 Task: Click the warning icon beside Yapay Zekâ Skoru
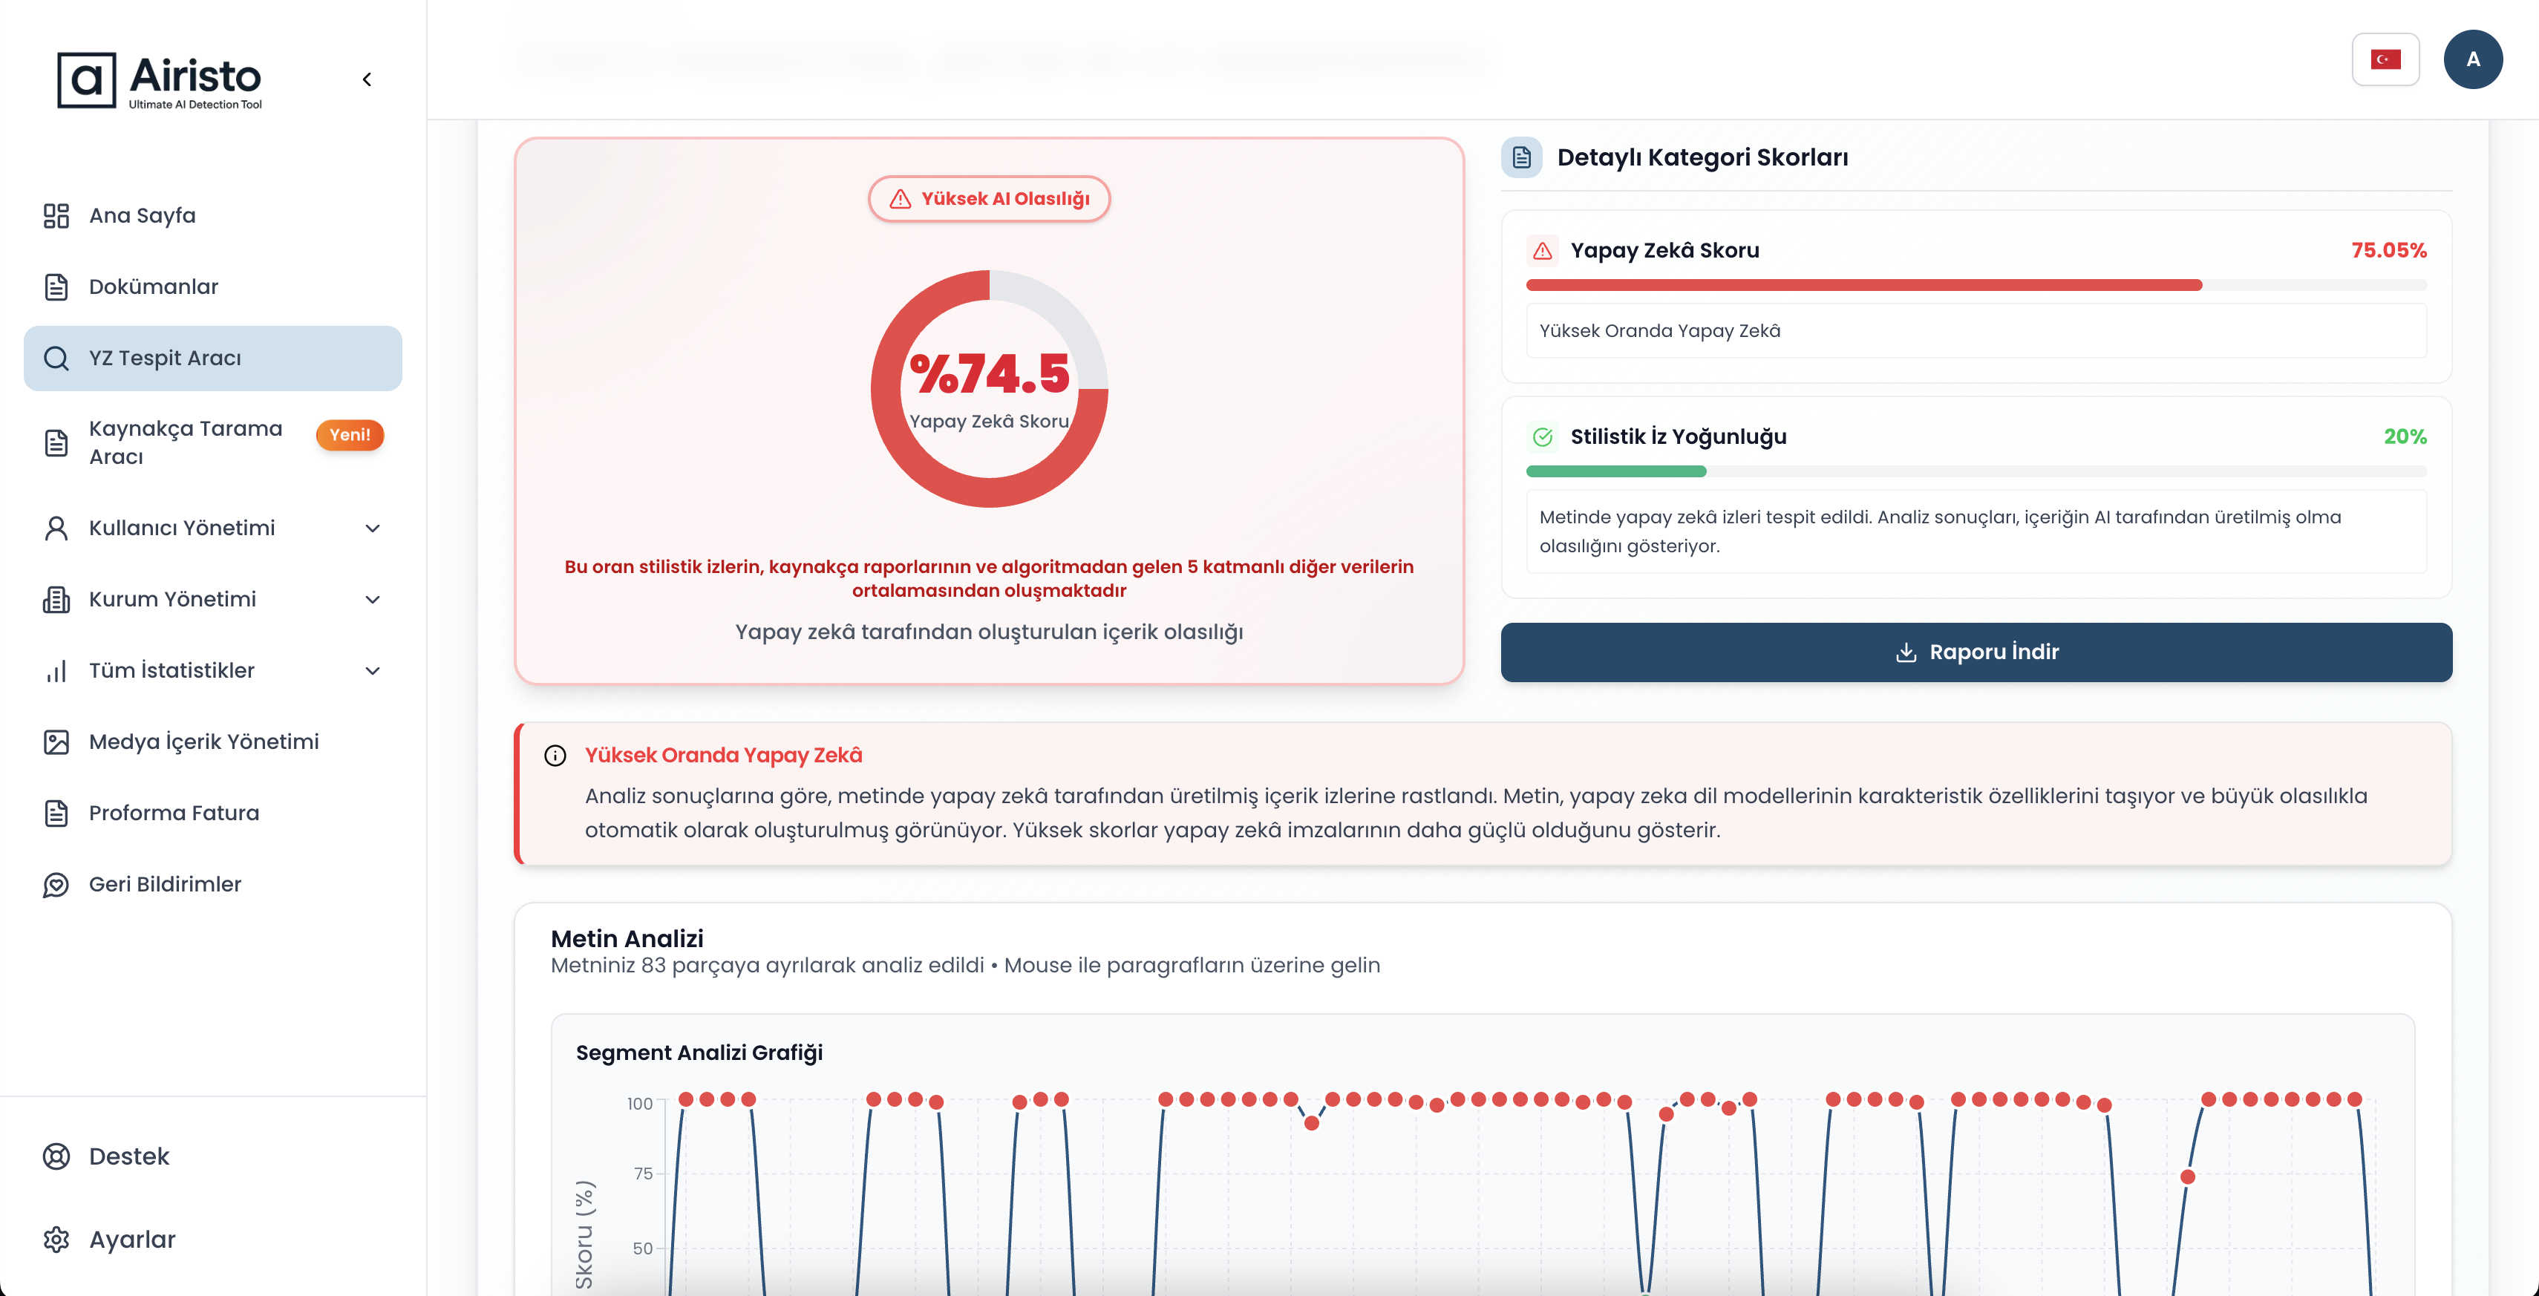1543,252
